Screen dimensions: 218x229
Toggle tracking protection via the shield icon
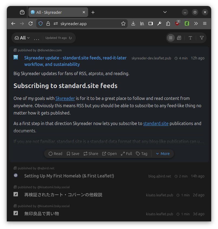click(x=41, y=23)
